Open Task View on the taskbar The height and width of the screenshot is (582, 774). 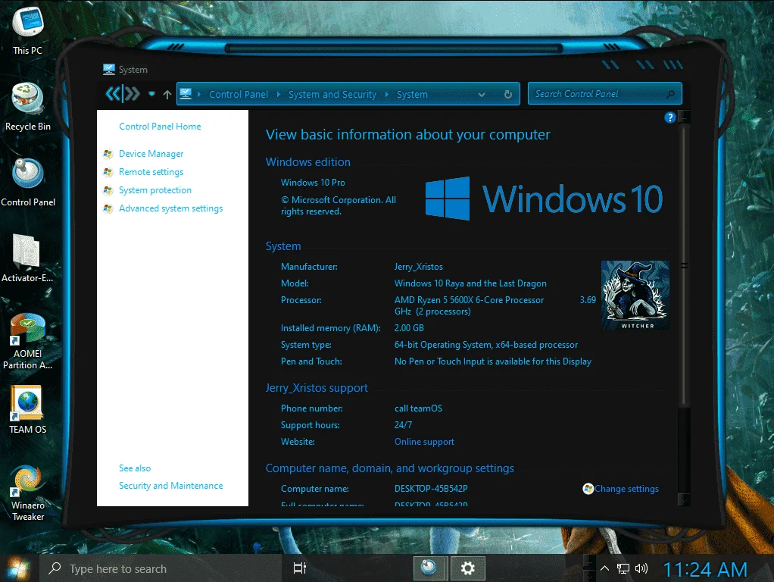[300, 568]
